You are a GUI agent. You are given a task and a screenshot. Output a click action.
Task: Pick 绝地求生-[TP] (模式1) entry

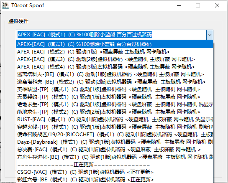pos(115,104)
